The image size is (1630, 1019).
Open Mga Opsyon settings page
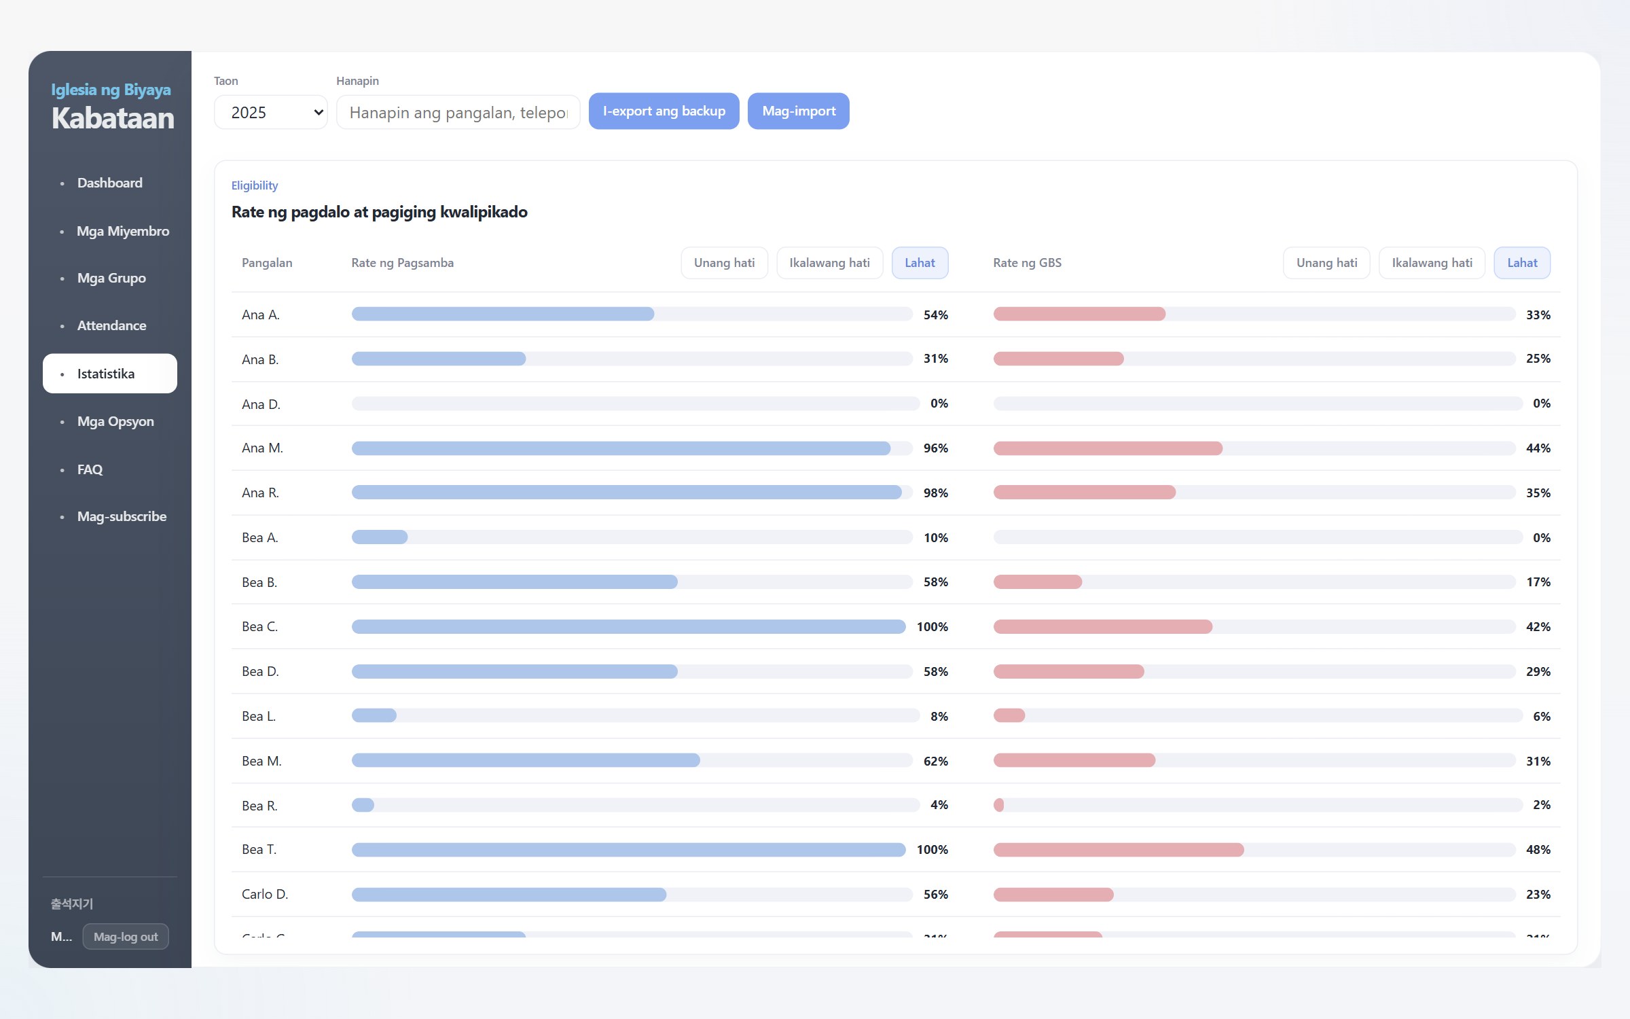point(109,421)
